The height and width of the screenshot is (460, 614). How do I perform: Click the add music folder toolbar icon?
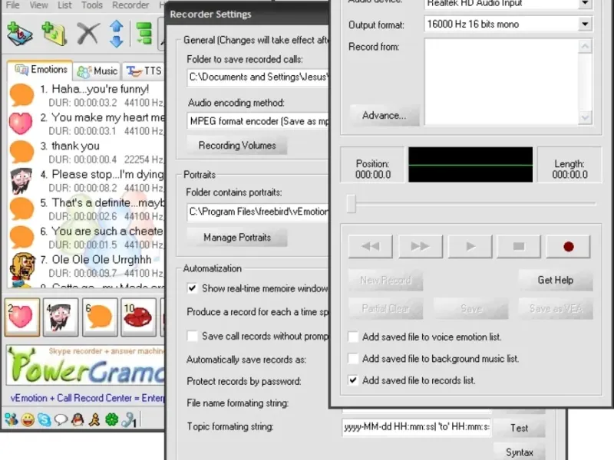point(54,34)
